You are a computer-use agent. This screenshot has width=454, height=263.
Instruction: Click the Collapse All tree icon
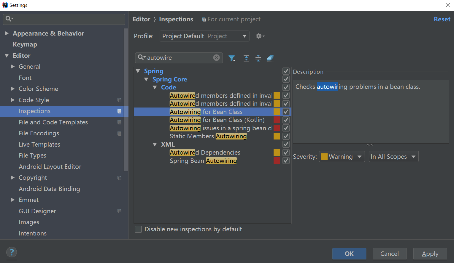[258, 58]
